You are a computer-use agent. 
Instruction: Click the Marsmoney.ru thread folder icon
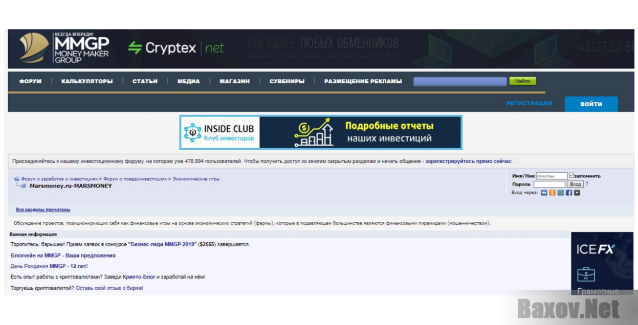pyautogui.click(x=23, y=186)
